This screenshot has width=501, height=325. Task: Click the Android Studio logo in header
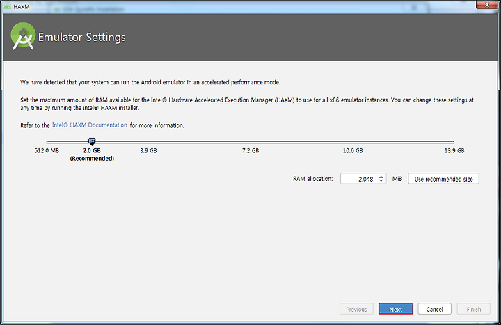coord(23,36)
